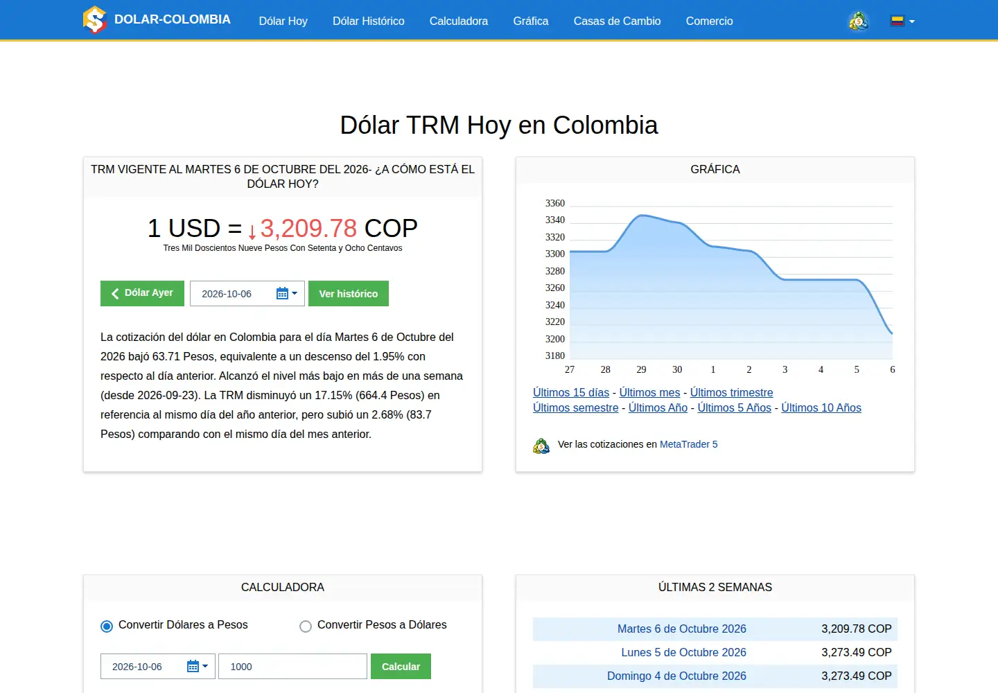Open the Últimos trimestre link
Viewport: 998px width, 693px height.
(x=731, y=392)
